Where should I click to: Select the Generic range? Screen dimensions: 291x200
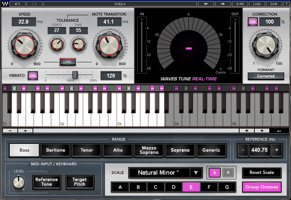pos(211,150)
